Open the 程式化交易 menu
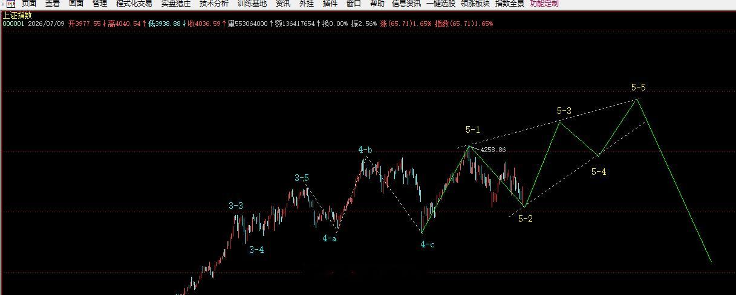 tap(134, 3)
